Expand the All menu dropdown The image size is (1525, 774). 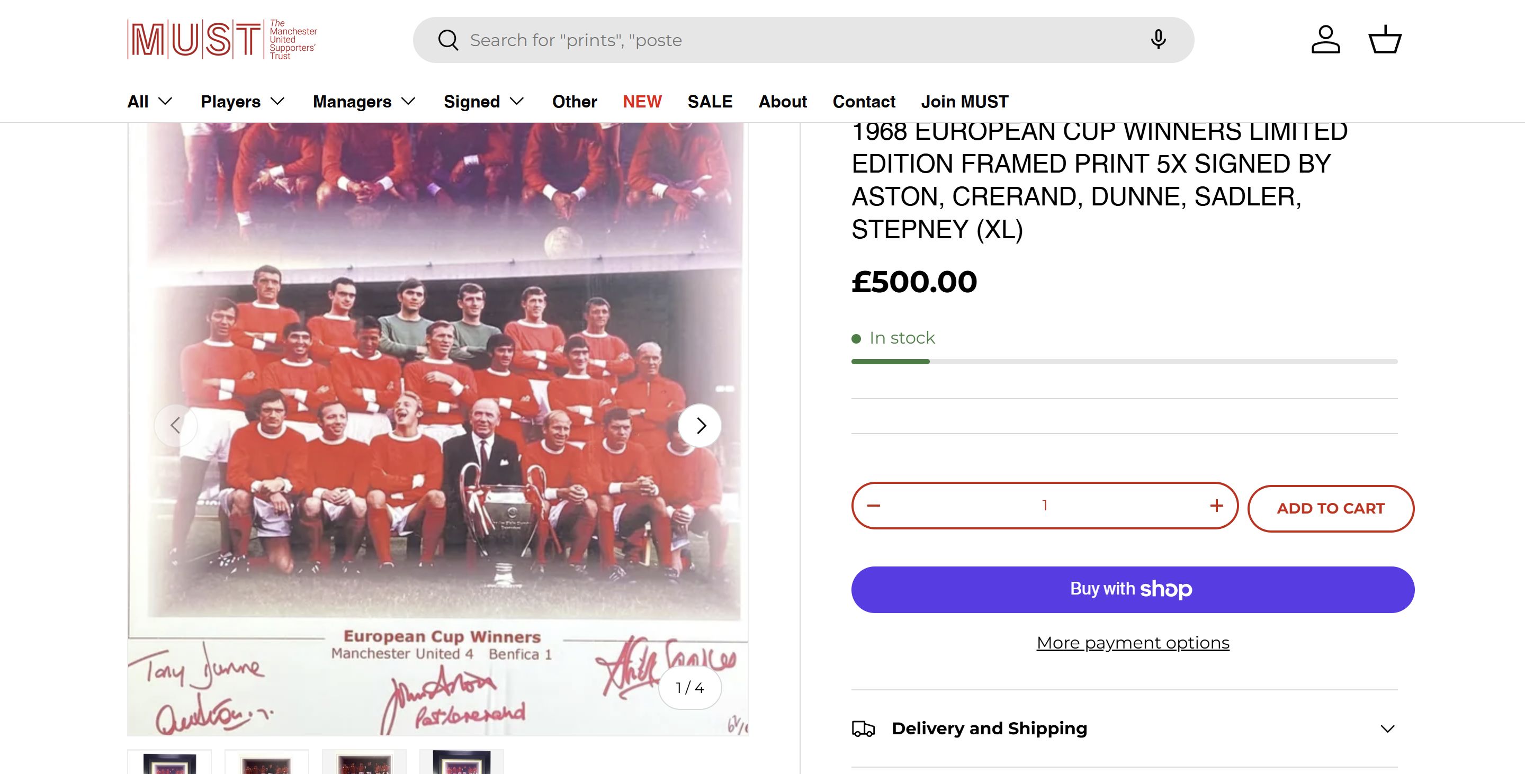[150, 102]
